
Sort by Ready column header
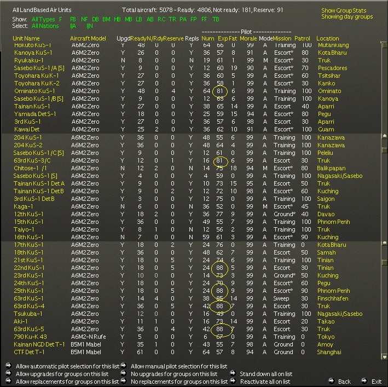point(138,39)
